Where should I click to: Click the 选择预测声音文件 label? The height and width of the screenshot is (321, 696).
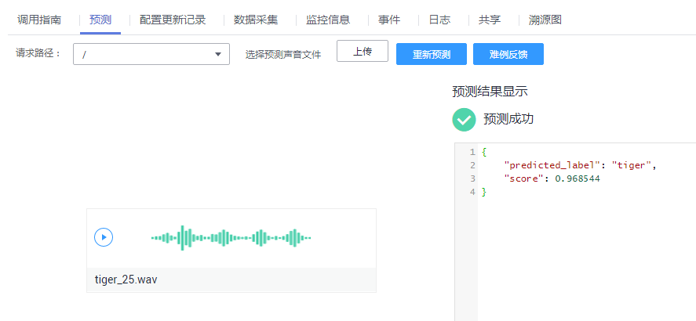click(x=283, y=55)
